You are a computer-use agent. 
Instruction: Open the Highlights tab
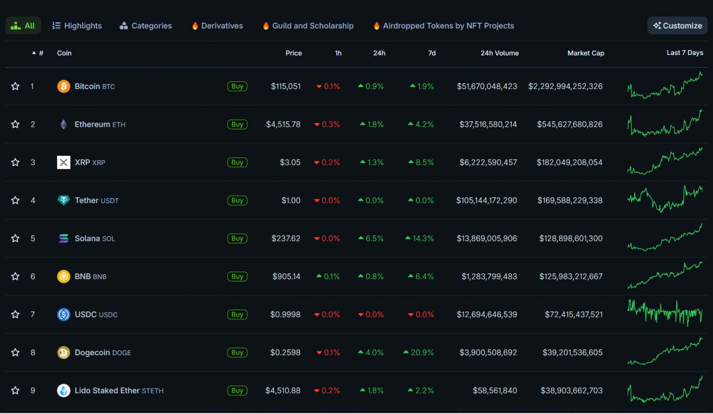[77, 25]
